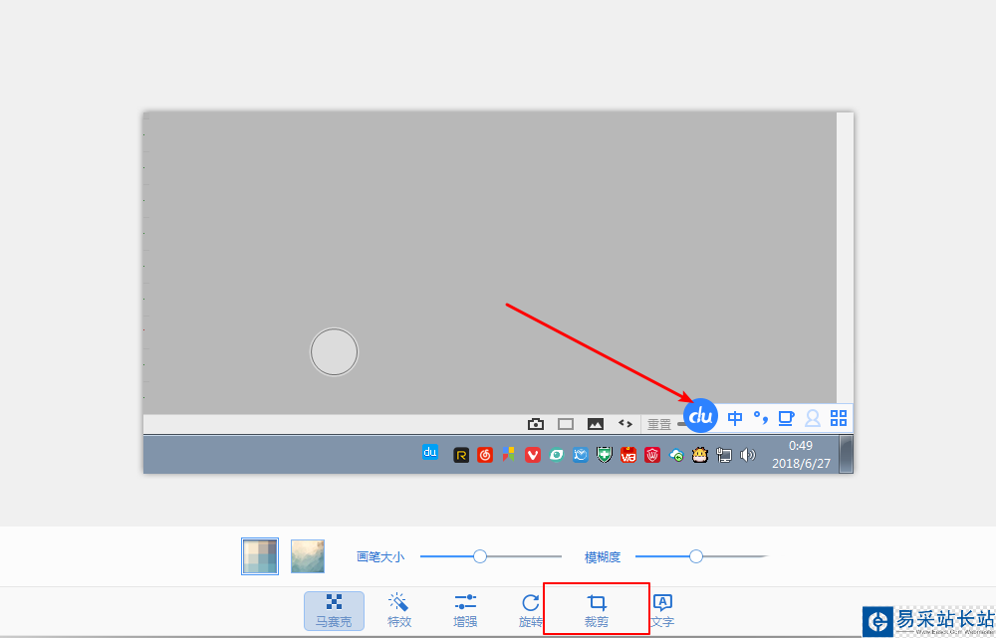The height and width of the screenshot is (638, 996).
Task: Click the red Vivaldi tray icon
Action: pos(533,455)
